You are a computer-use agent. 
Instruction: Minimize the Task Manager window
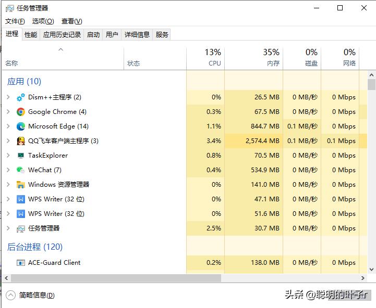[317, 8]
